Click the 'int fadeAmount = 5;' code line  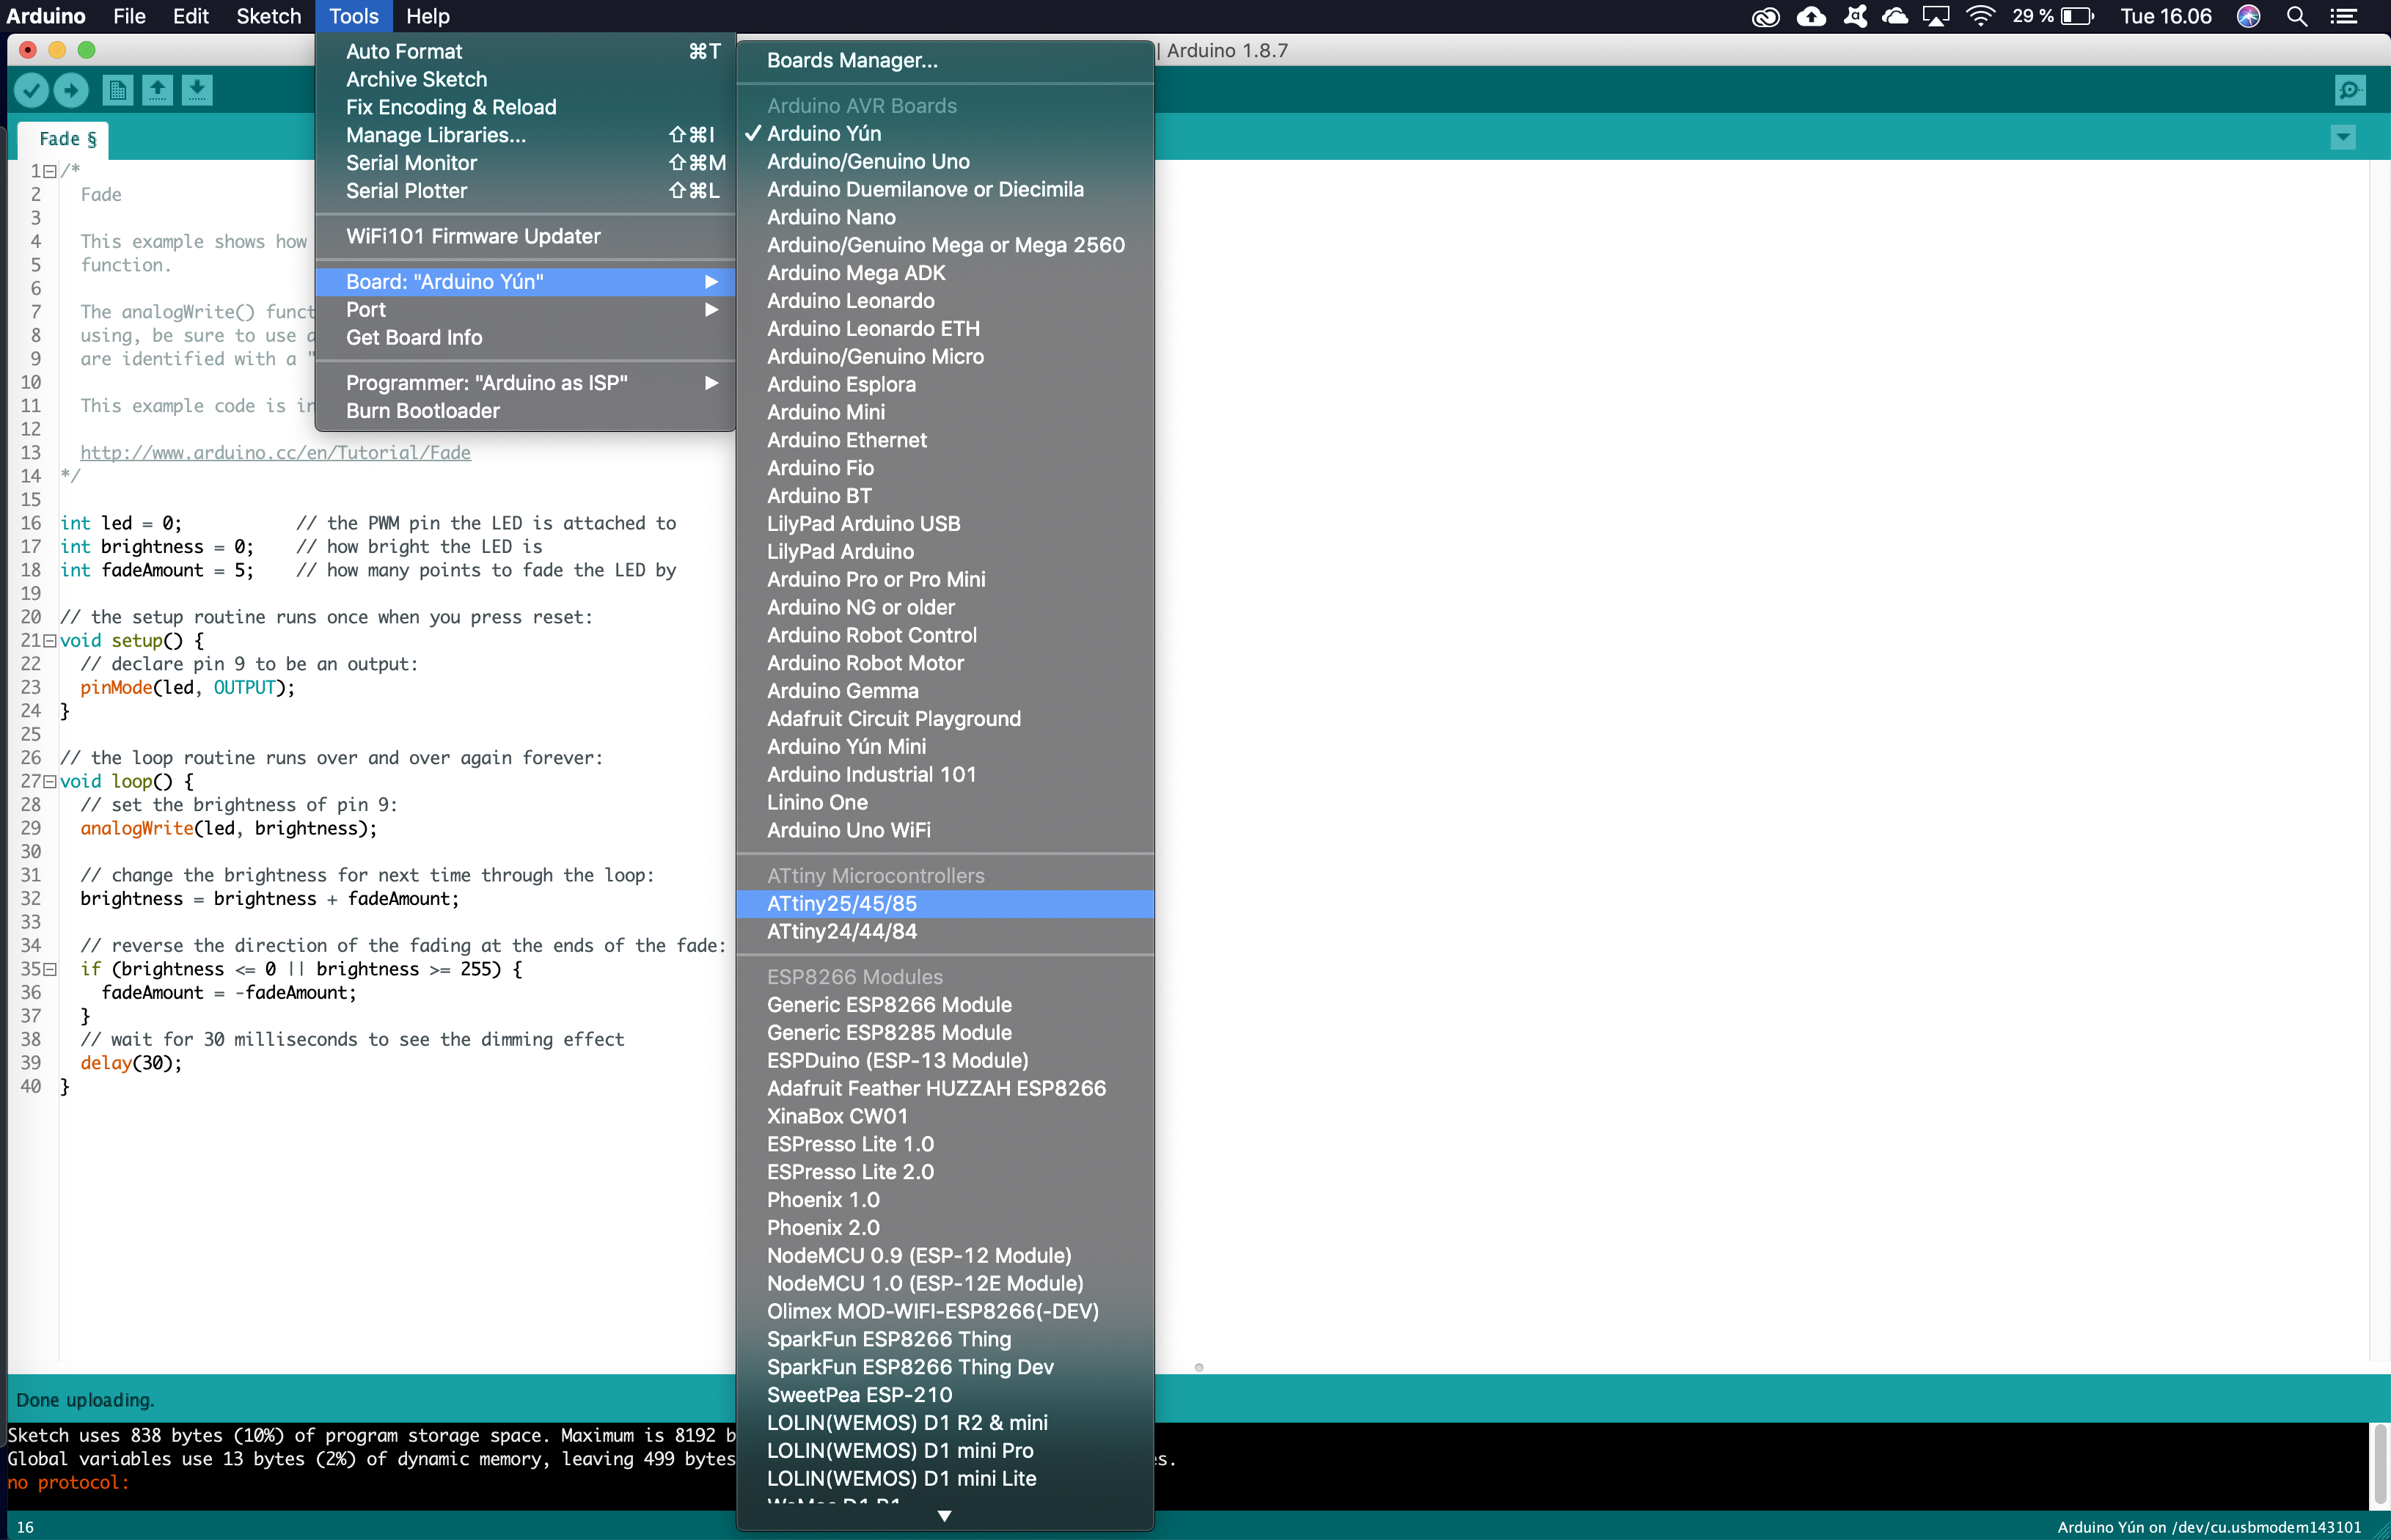pos(157,570)
